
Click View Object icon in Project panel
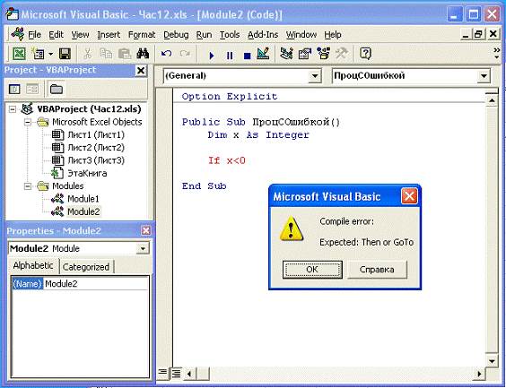[32, 89]
